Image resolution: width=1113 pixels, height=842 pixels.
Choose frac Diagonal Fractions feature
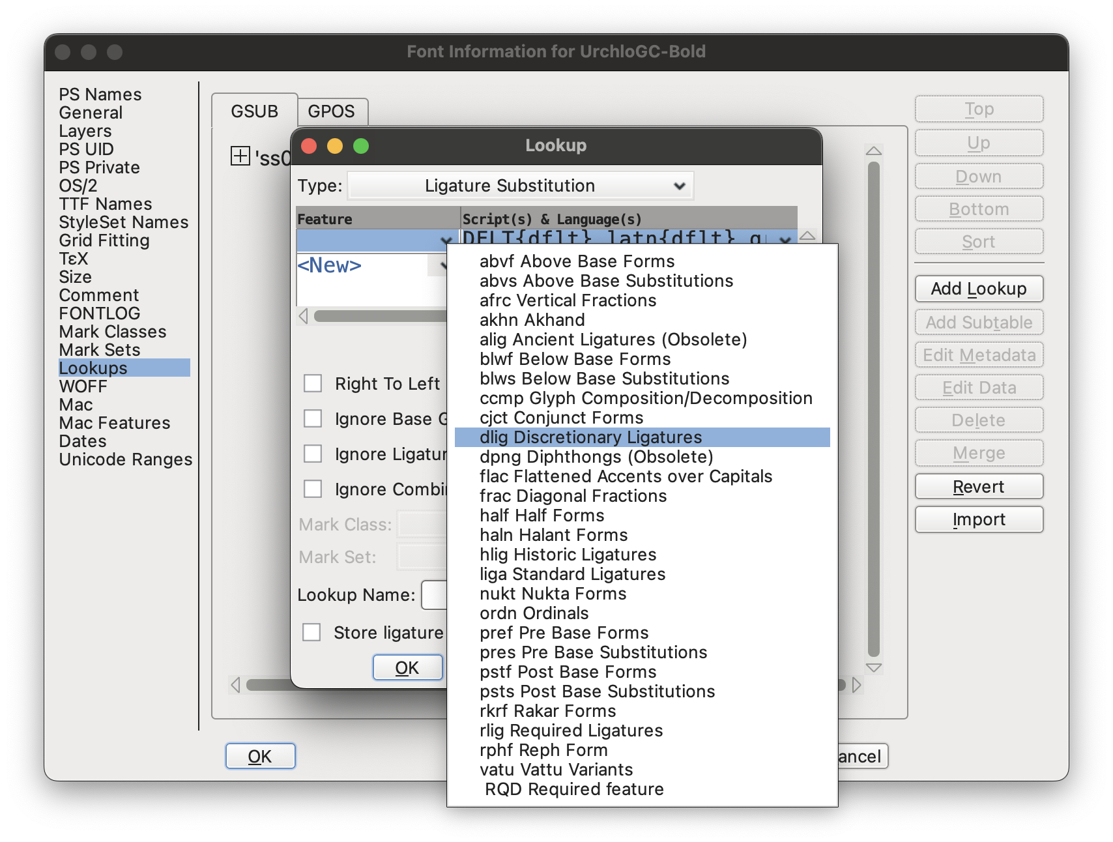point(573,496)
